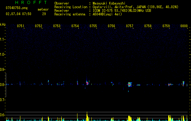Screen dimensions: 191x121
Task: Select the ICOM IC-575 receiver value
Action: pyautogui.click(x=122, y=11)
